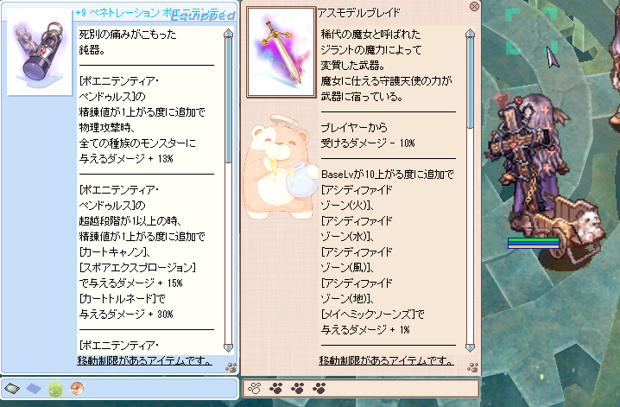Click the empty outlined paw slot
The image size is (620, 407).
tap(254, 388)
